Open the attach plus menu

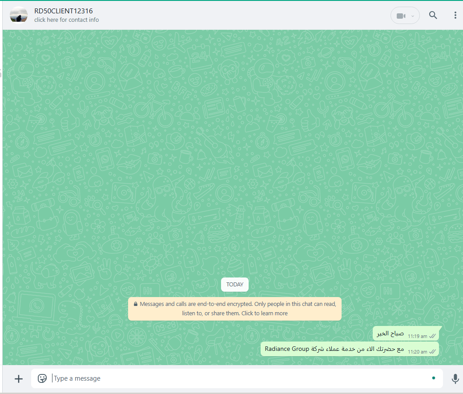coord(19,378)
